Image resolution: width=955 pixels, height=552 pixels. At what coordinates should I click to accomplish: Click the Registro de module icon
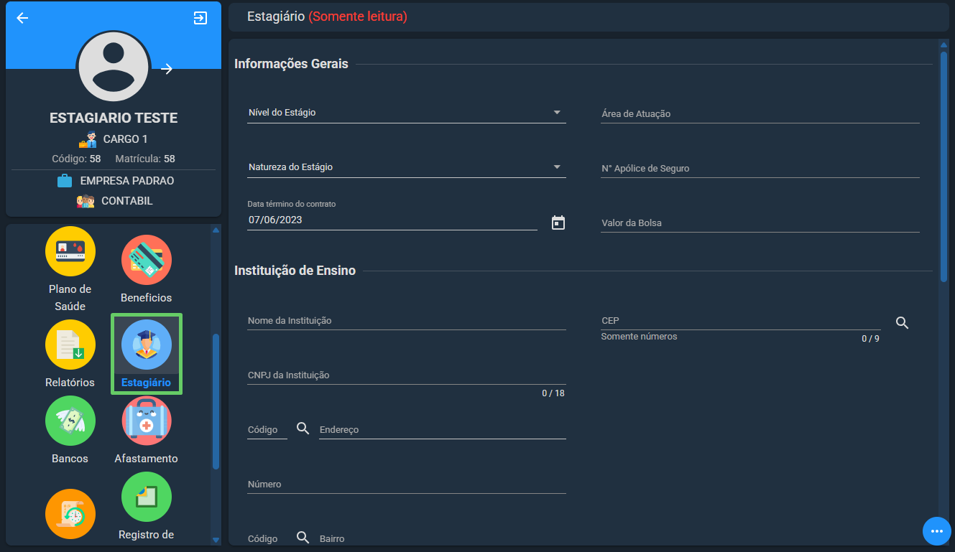coord(147,497)
